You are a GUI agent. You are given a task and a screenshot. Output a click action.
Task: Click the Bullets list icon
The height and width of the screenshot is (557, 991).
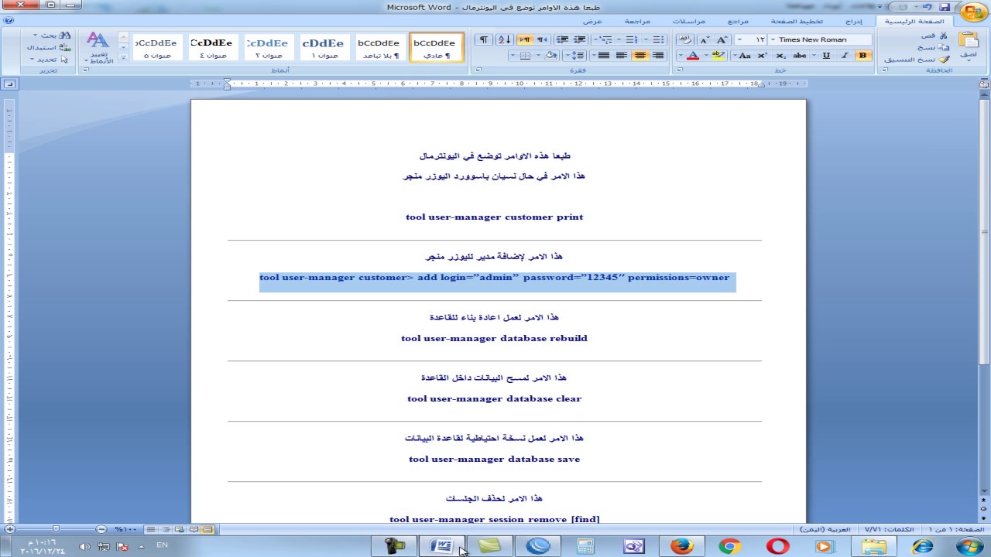[658, 39]
